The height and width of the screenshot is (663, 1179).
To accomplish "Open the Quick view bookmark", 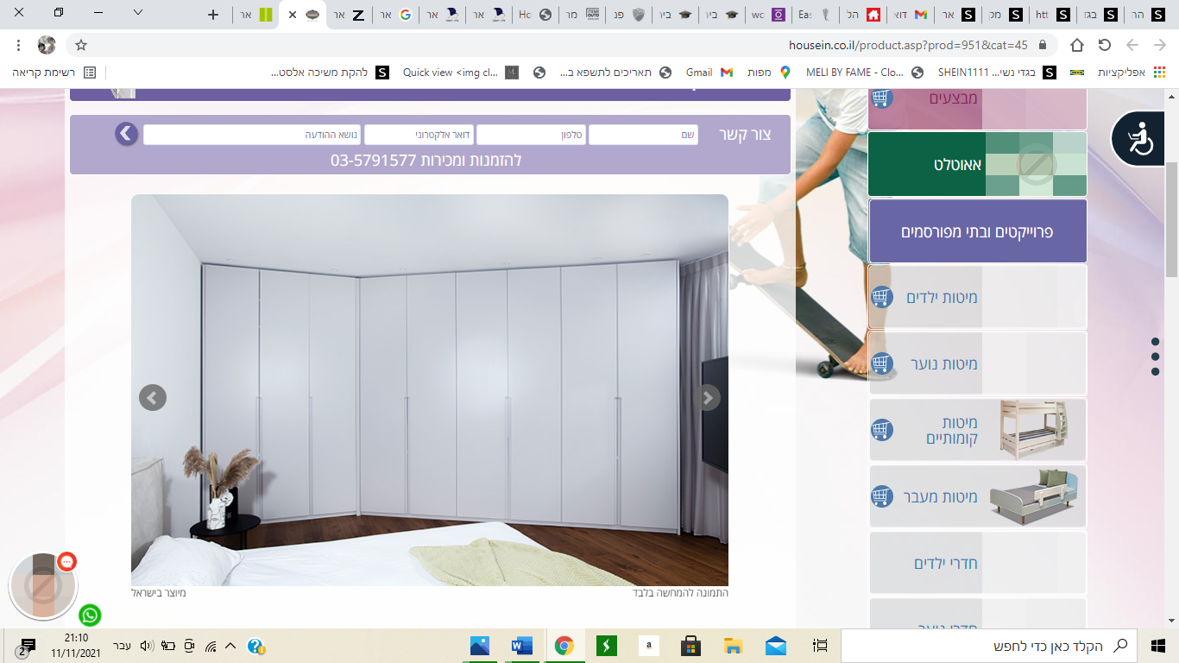I will coord(461,73).
